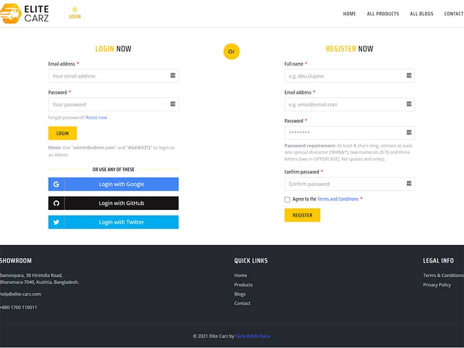Viewport: 464px width, 348px height.
Task: Click the Twitter bird icon
Action: point(56,222)
